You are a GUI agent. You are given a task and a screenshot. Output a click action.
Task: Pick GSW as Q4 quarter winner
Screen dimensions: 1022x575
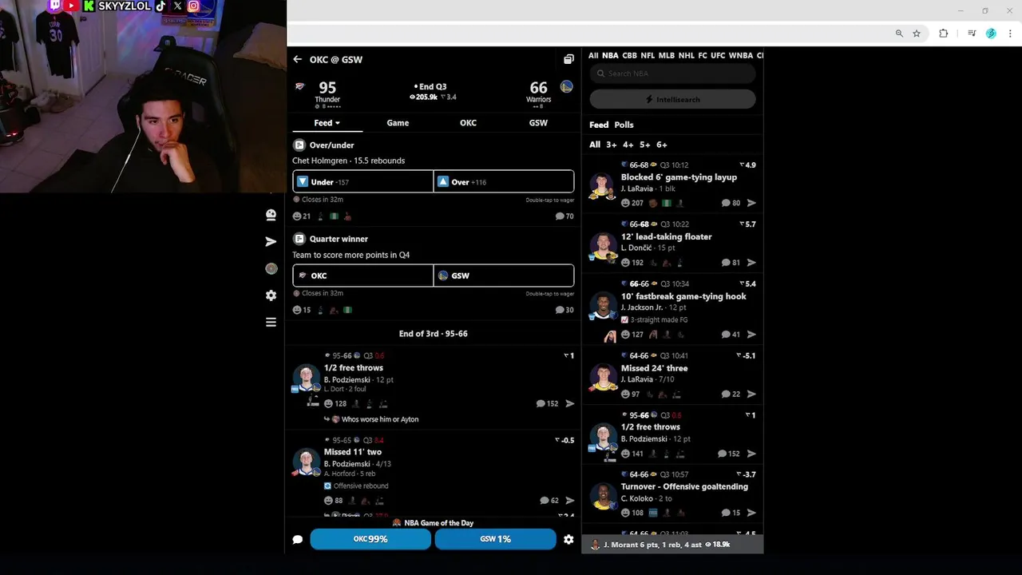click(504, 276)
